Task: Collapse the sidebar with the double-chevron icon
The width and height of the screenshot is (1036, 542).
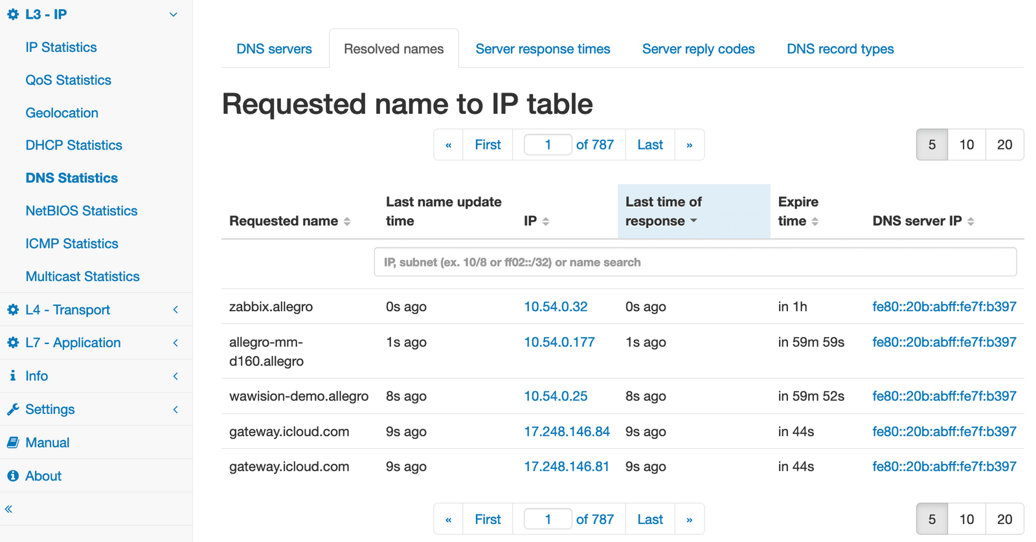Action: pos(9,509)
